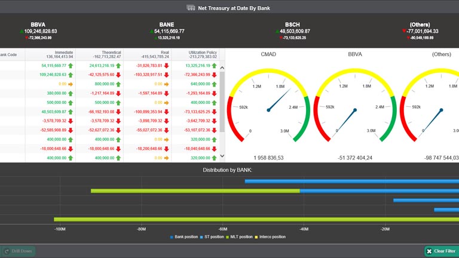Click red down arrow beside -1,293,164.89
459x258 pixels.
pyautogui.click(x=215, y=94)
